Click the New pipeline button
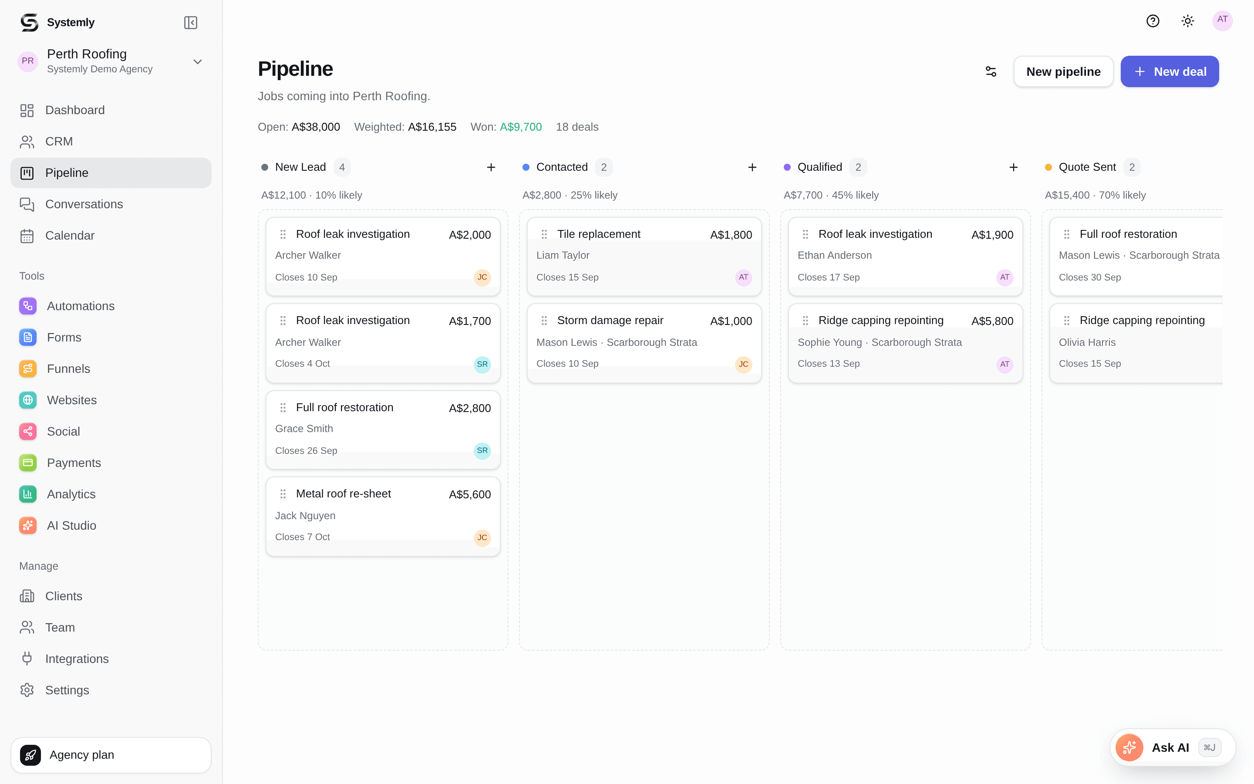This screenshot has height=784, width=1254. 1063,71
